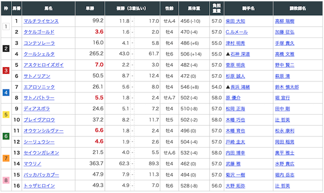Open trainer 松永 康利
Image resolution: width=324 pixels, height=193 pixels.
pyautogui.click(x=285, y=131)
